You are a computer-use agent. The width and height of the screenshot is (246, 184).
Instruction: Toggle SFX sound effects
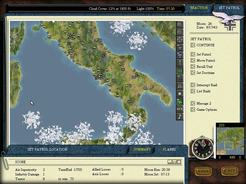180,109
